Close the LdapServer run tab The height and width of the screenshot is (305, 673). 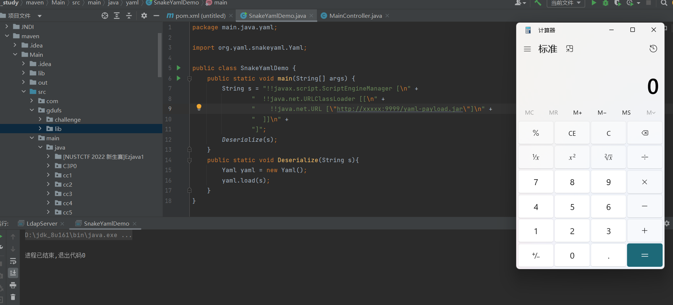(x=62, y=223)
